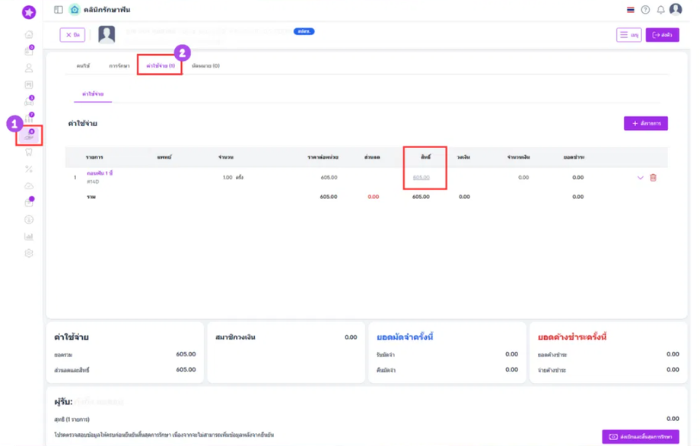Click the purple add item button

pyautogui.click(x=645, y=123)
